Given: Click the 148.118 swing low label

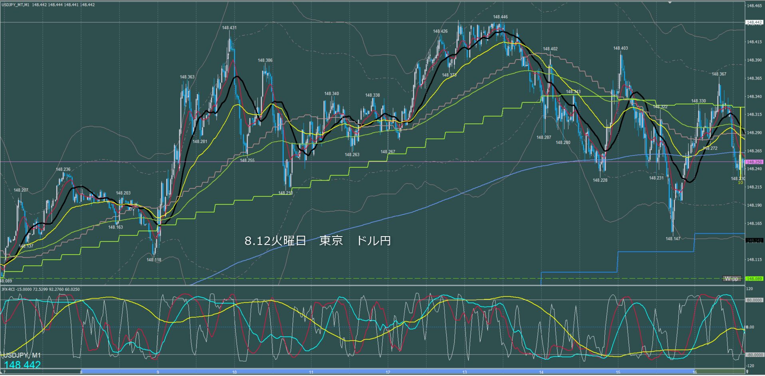Looking at the screenshot, I should (x=154, y=260).
